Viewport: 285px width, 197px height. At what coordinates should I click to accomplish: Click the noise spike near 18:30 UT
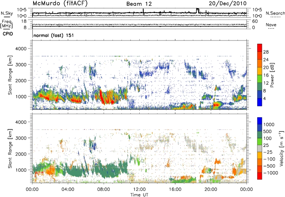click(198, 11)
